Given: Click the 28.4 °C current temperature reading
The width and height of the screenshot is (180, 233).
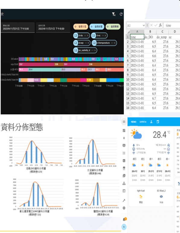Looking at the screenshot, I should click(x=161, y=134).
